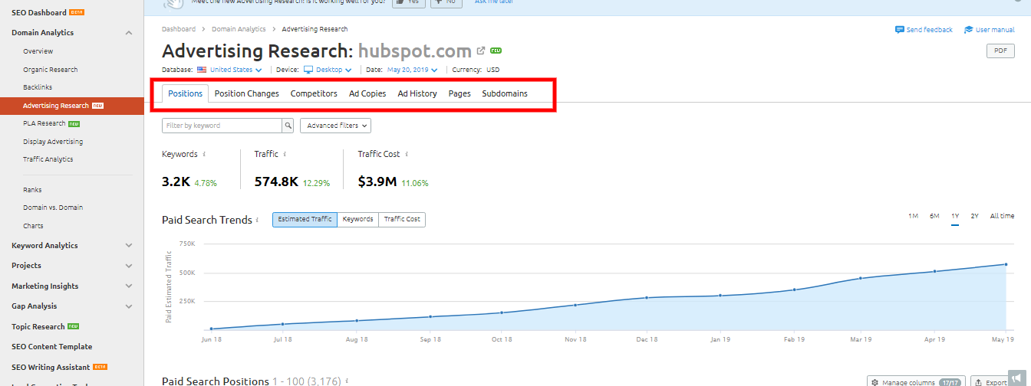
Task: Switch to the Position Changes tab
Action: pos(247,93)
